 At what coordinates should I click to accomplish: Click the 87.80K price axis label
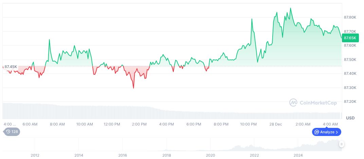coord(350,17)
